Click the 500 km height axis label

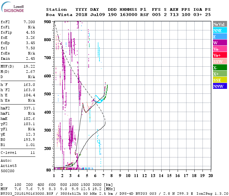click(x=47, y=94)
